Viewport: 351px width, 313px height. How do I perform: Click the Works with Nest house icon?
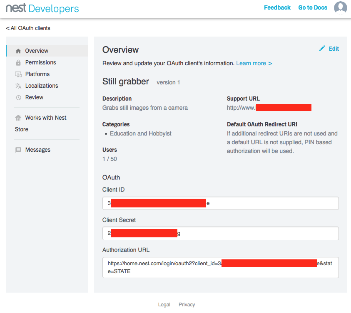18,118
